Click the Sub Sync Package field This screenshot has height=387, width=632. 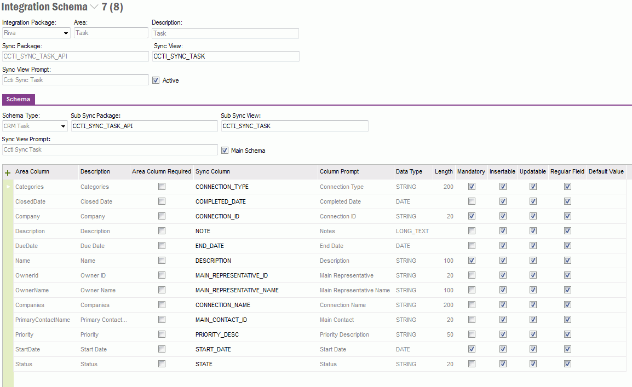tap(144, 126)
